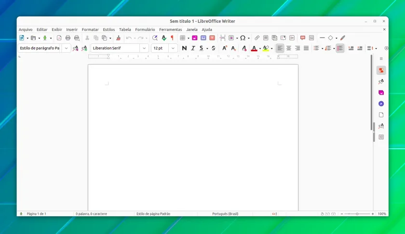The width and height of the screenshot is (405, 234).
Task: Align text left
Action: click(280, 48)
